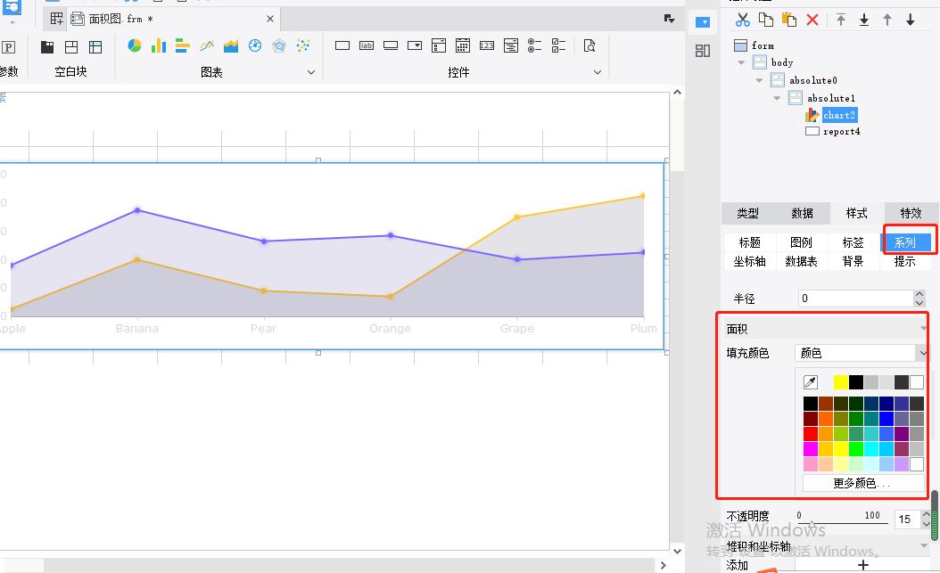Select the column chart icon
The width and height of the screenshot is (940, 573).
click(159, 45)
